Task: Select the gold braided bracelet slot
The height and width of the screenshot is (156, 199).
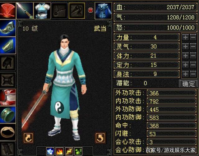Action: click(x=8, y=132)
